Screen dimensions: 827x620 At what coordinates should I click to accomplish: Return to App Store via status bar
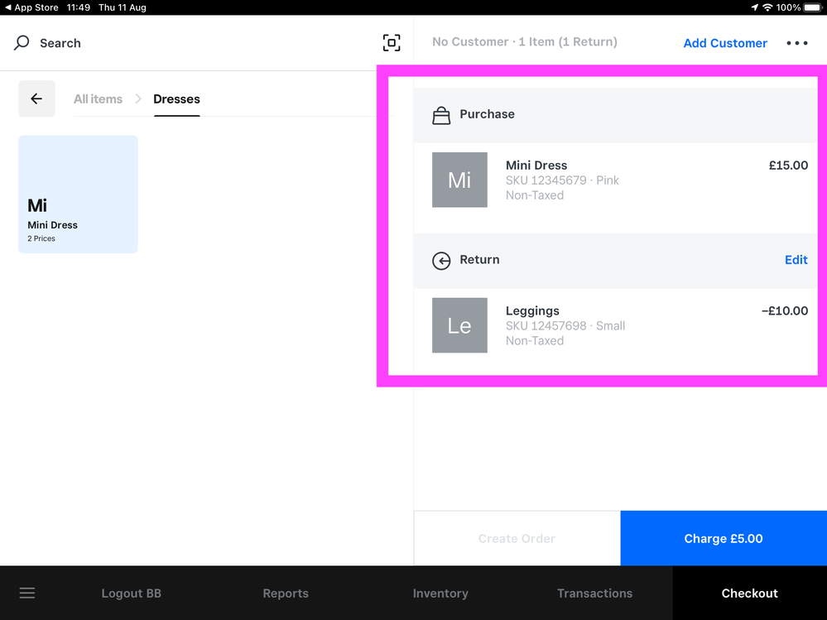click(x=31, y=7)
